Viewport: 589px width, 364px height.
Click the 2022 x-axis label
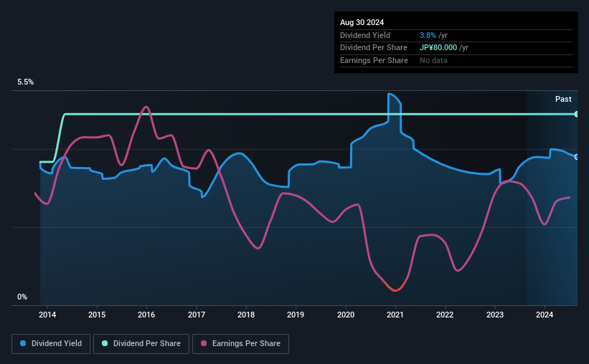pos(445,314)
